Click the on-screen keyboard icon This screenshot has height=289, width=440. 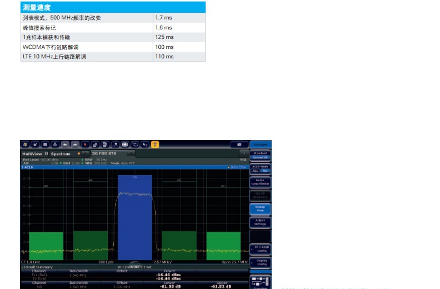pos(238,144)
